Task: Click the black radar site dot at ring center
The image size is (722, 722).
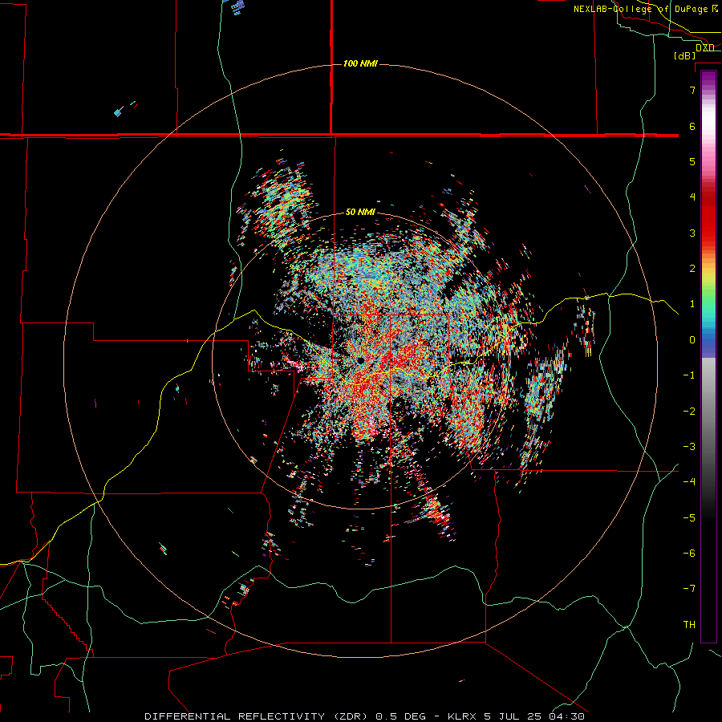Action: [360, 360]
